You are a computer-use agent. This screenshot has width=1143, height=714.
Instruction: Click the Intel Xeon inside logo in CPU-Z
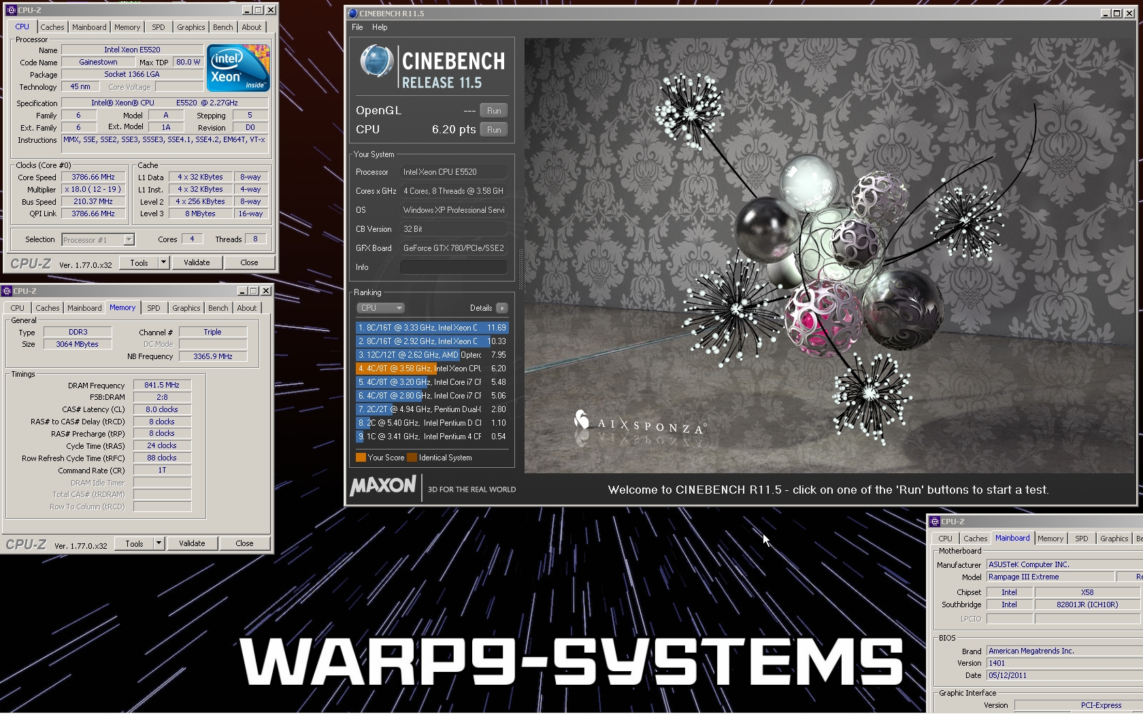(x=238, y=68)
